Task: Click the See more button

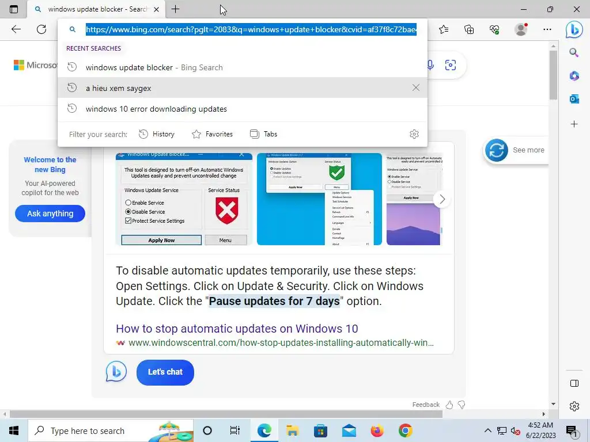Action: (x=516, y=150)
